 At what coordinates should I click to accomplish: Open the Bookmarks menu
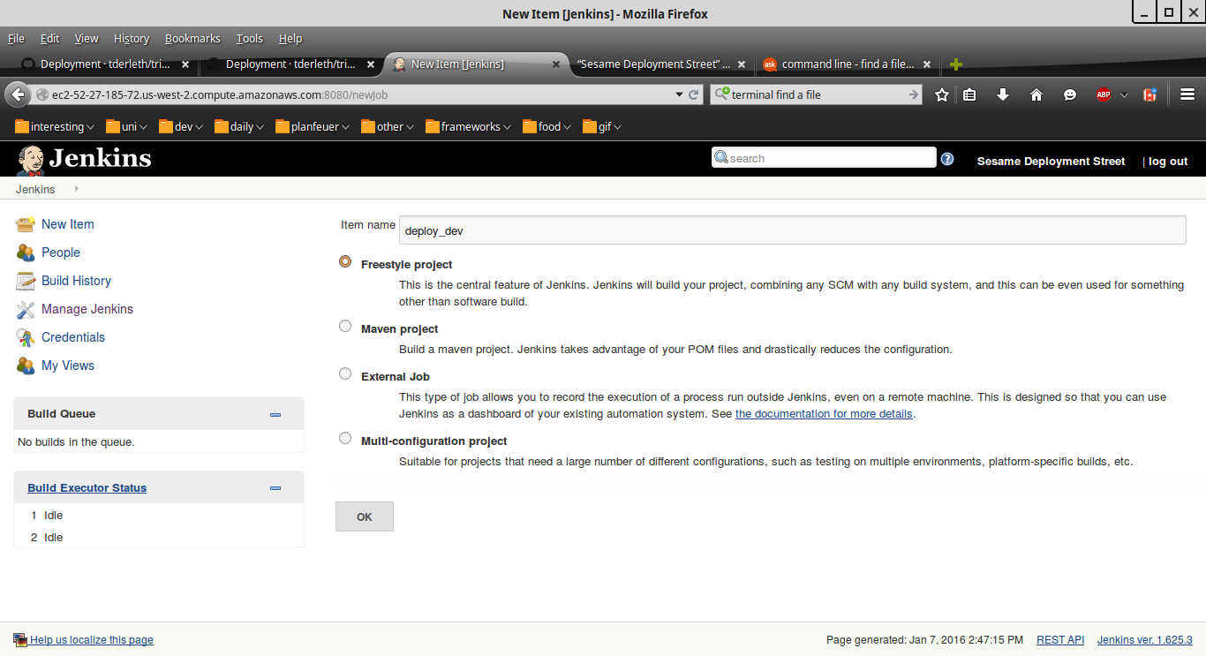click(x=192, y=39)
